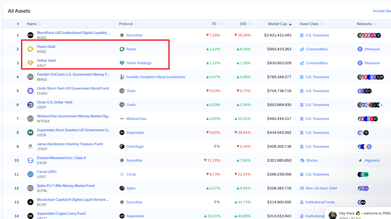This screenshot has width=391, height=219.
Task: Click the Paxos protocol logo
Action: coord(122,49)
